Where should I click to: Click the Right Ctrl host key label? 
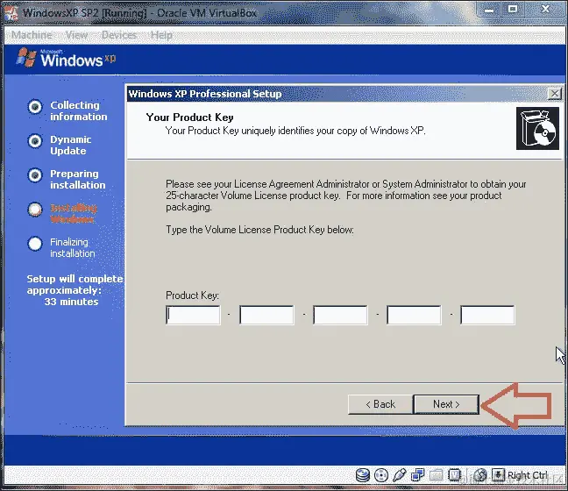click(528, 475)
